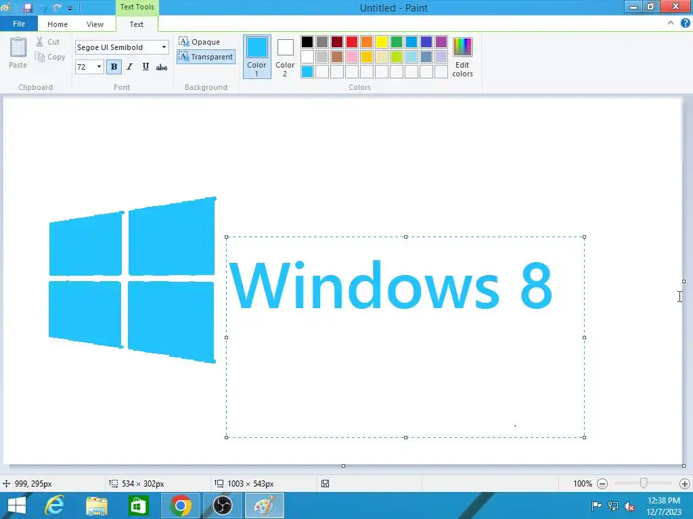Viewport: 693px width, 519px height.
Task: Select Transparent background option
Action: click(x=206, y=57)
